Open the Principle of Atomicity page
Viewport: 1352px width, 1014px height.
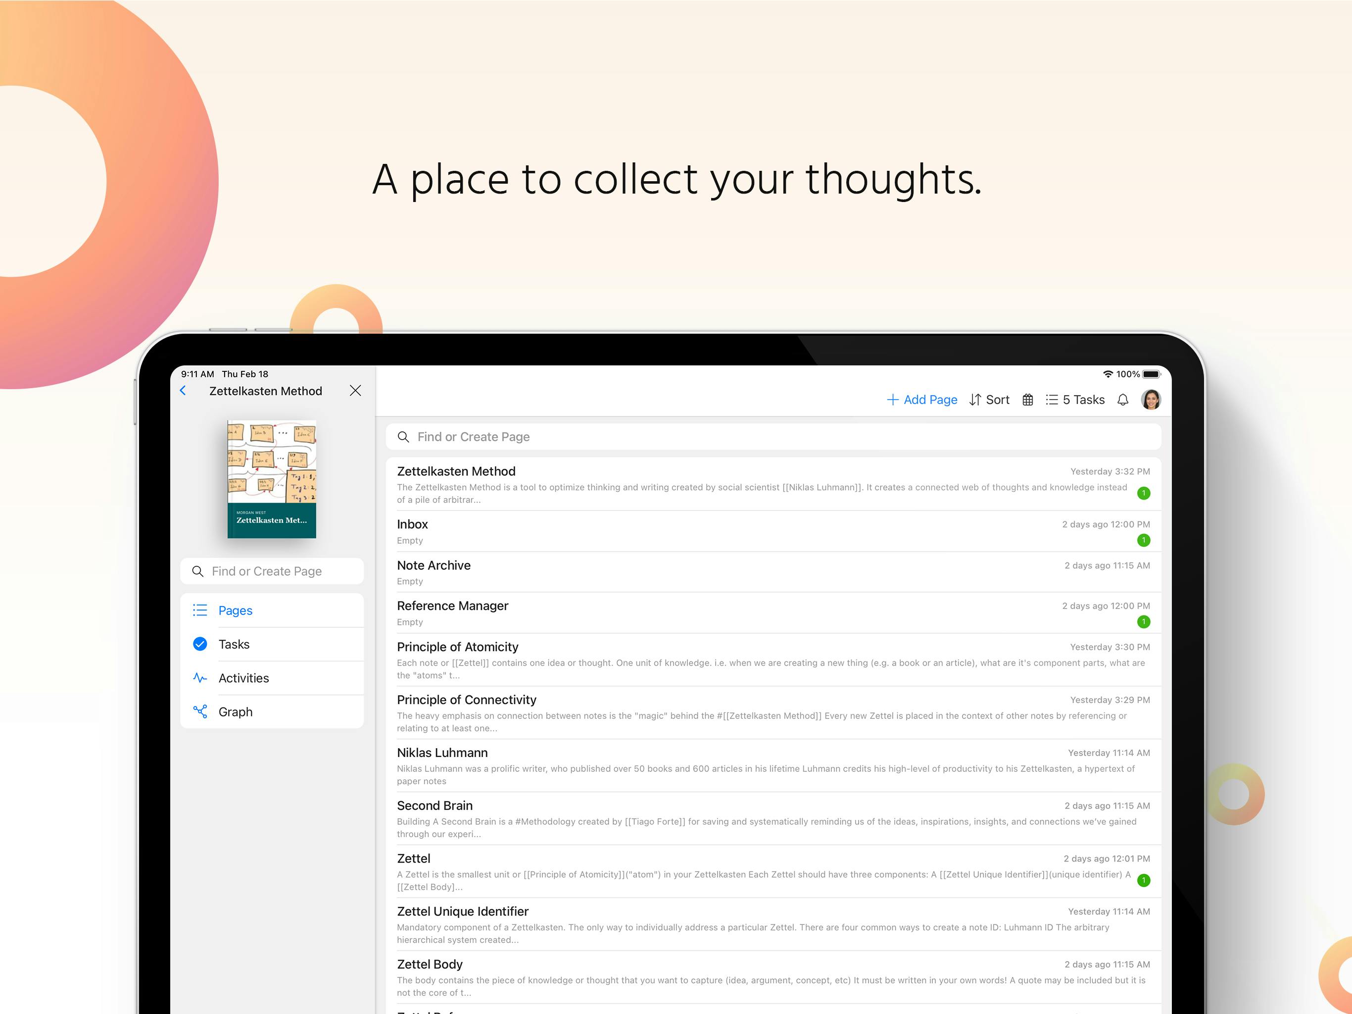773,660
